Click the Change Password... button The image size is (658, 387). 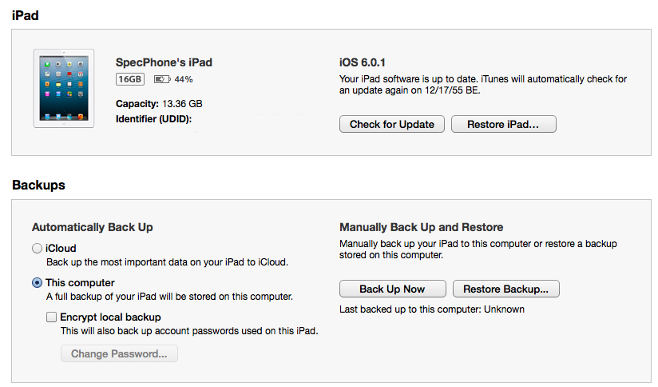pyautogui.click(x=119, y=353)
